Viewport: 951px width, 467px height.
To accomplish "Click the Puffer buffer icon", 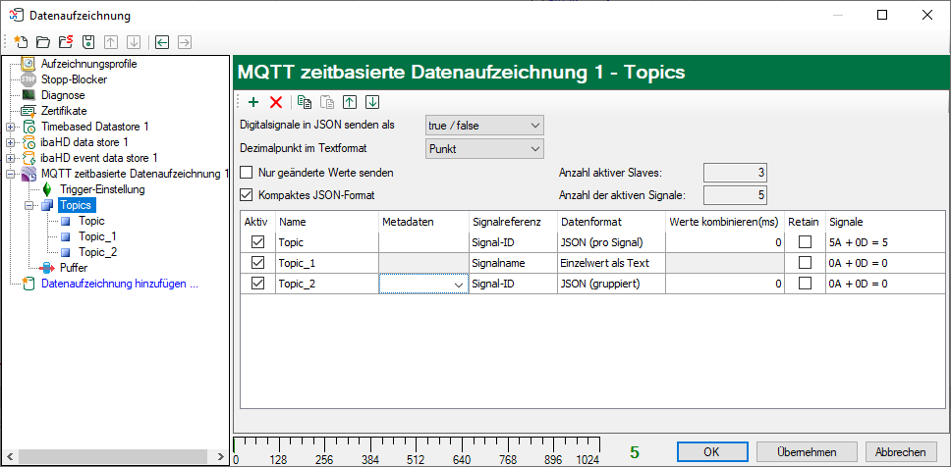I will pyautogui.click(x=47, y=267).
